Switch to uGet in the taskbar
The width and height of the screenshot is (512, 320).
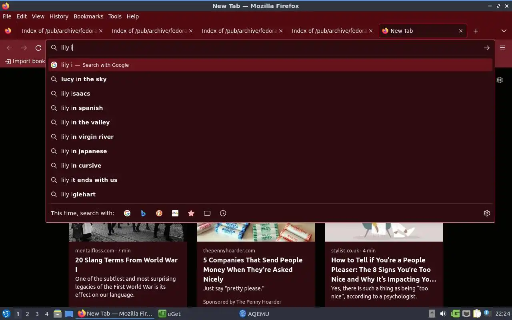pos(170,314)
